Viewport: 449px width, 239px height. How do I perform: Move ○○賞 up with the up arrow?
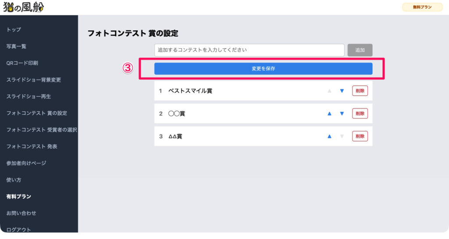pyautogui.click(x=329, y=114)
